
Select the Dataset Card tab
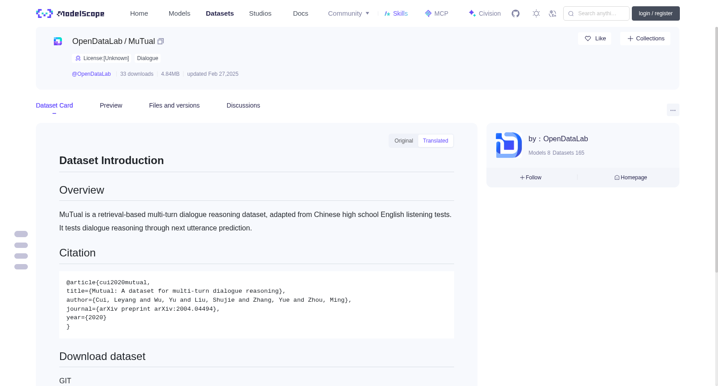(x=54, y=105)
